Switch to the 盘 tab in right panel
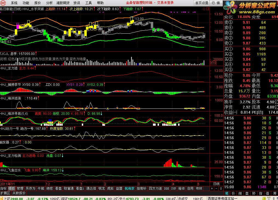 click(x=247, y=193)
